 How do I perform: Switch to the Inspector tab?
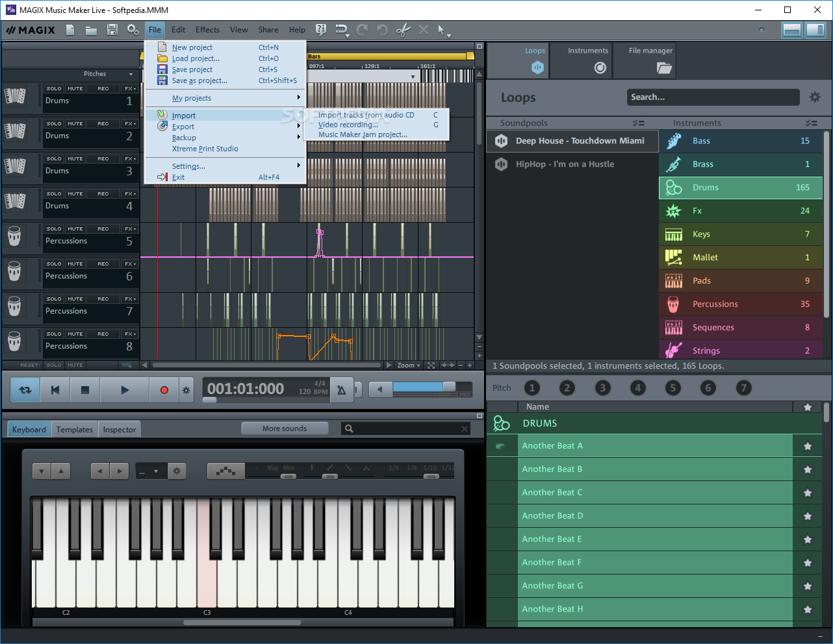[120, 430]
